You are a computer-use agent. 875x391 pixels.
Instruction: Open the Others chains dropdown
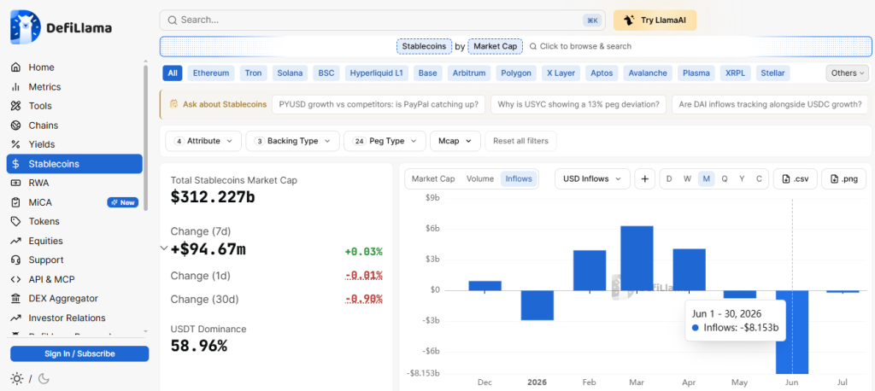847,73
